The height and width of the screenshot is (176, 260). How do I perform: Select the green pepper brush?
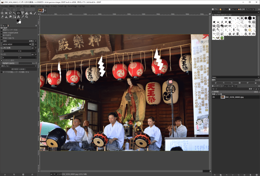[222, 38]
